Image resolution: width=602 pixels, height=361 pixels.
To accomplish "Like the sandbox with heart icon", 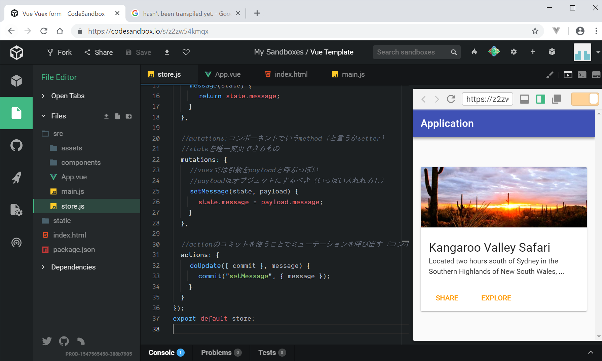I will tap(186, 52).
